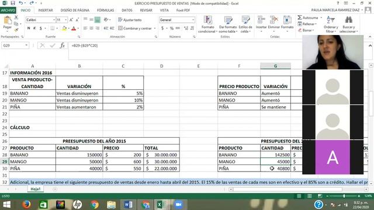374x210 pixels.
Task: Click the red font color swatch
Action: [x=74, y=29]
